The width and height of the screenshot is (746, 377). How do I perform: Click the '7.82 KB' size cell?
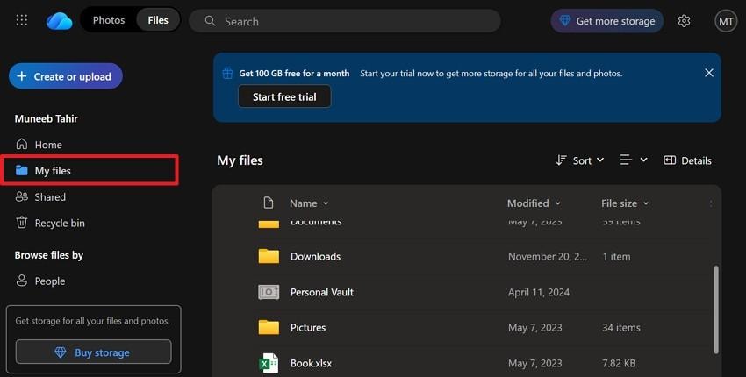point(619,363)
